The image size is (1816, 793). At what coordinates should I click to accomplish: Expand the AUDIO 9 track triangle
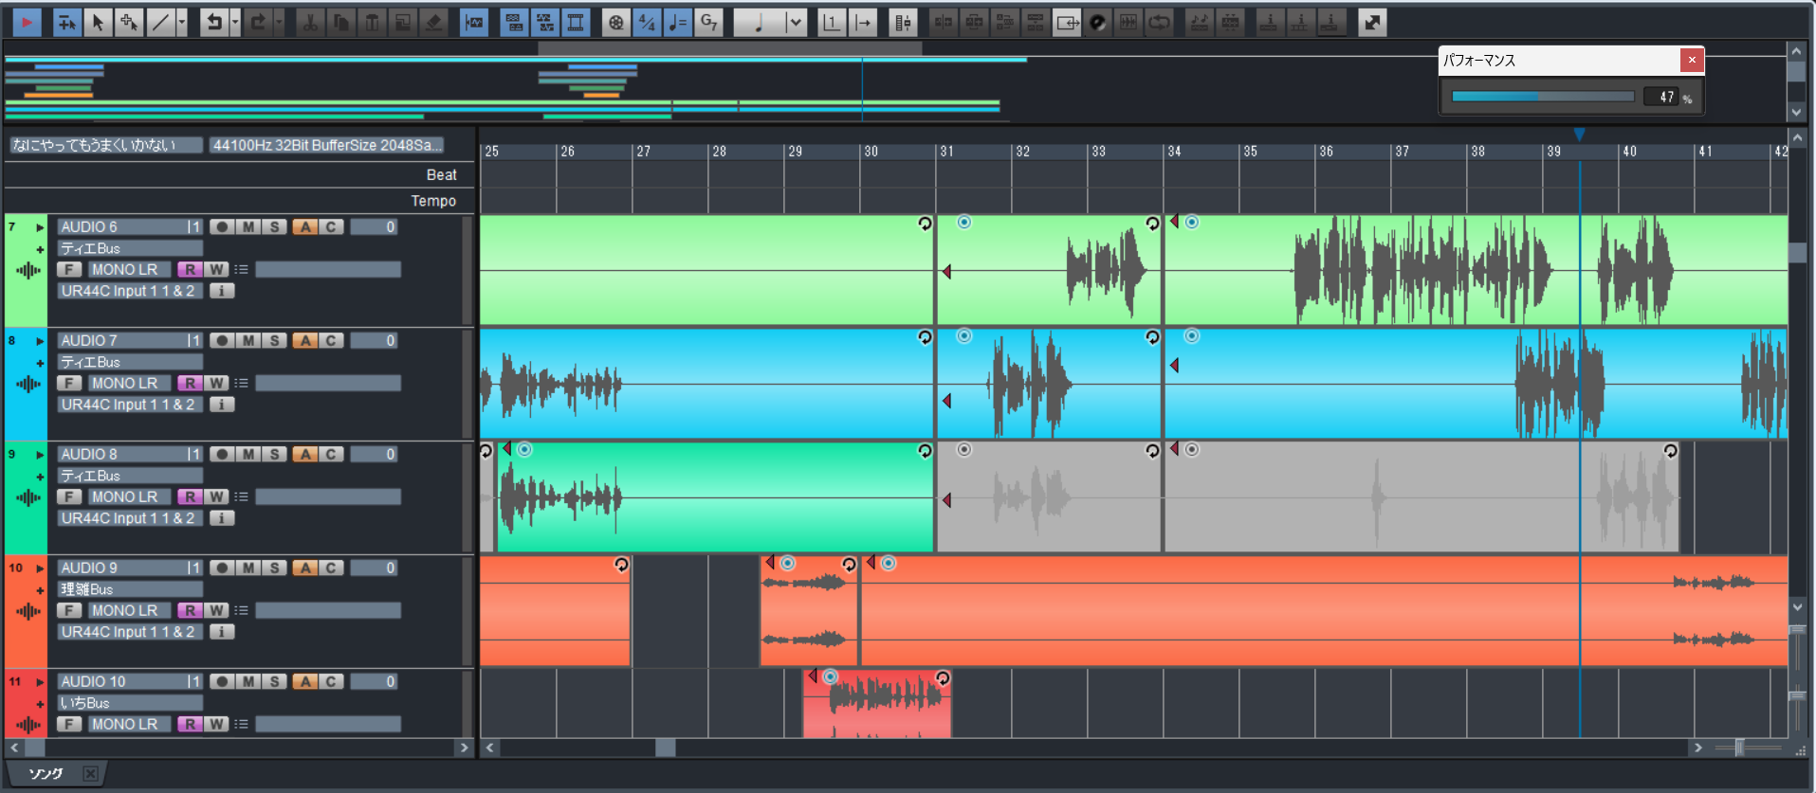pyautogui.click(x=40, y=568)
